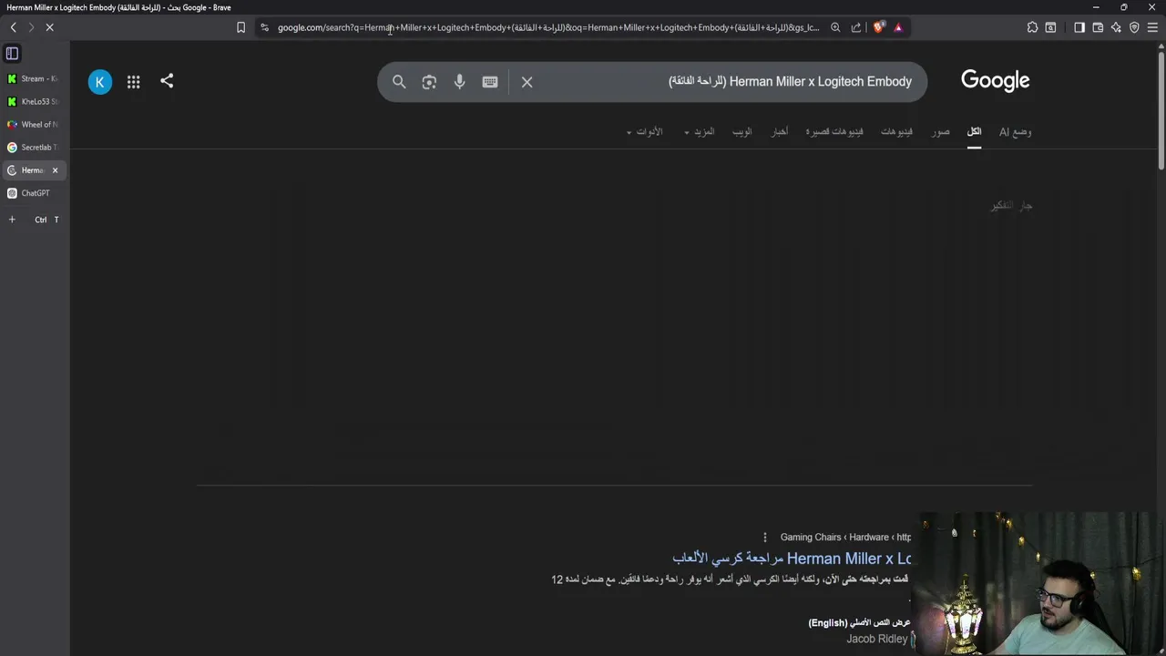
Task: Stop page loading with the X button
Action: click(x=50, y=27)
